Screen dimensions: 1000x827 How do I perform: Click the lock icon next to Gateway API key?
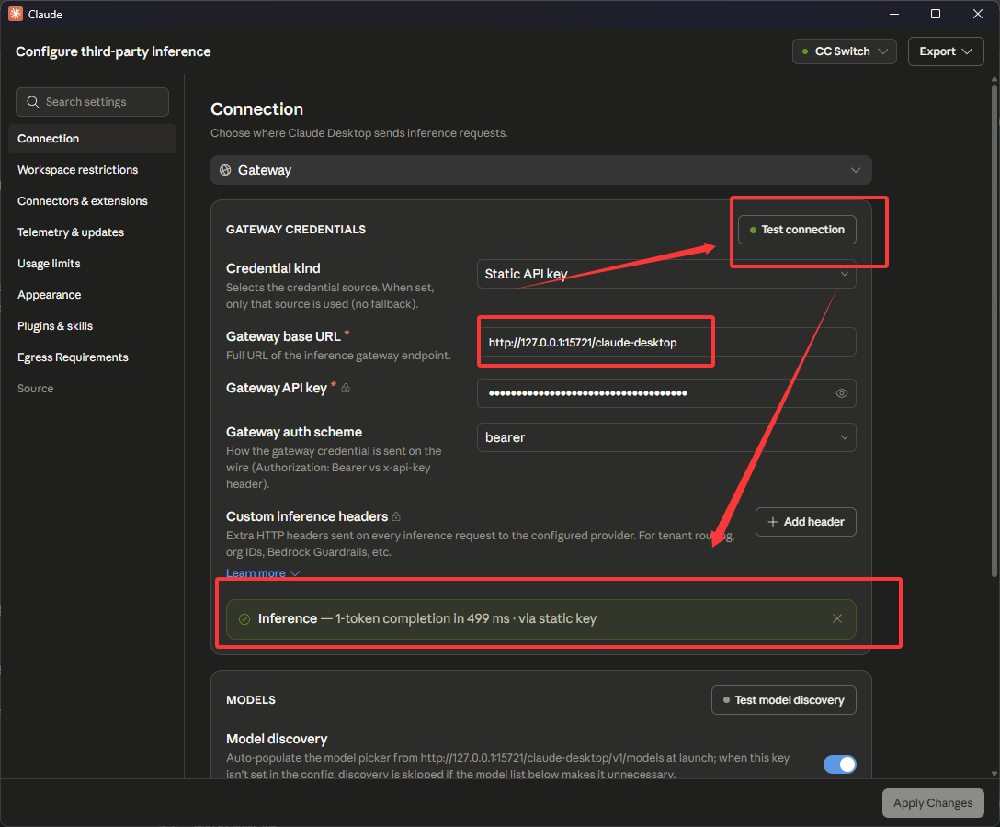(346, 388)
